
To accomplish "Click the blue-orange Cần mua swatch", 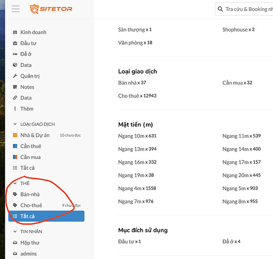I will tap(15, 157).
